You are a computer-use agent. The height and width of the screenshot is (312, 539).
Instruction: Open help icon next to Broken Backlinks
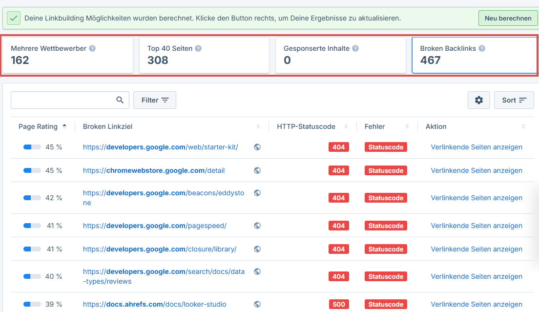click(x=482, y=48)
